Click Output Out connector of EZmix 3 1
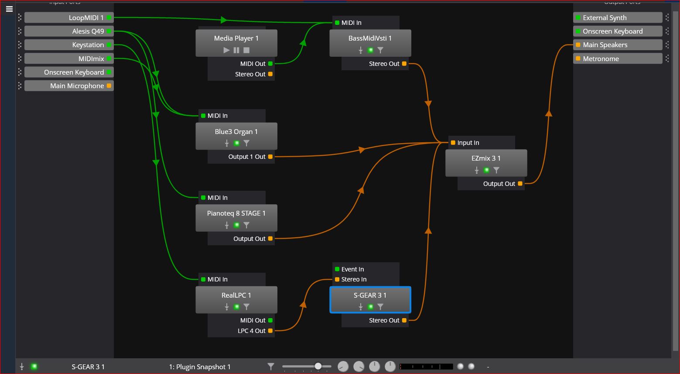Screen dimensions: 680x374 [520, 184]
